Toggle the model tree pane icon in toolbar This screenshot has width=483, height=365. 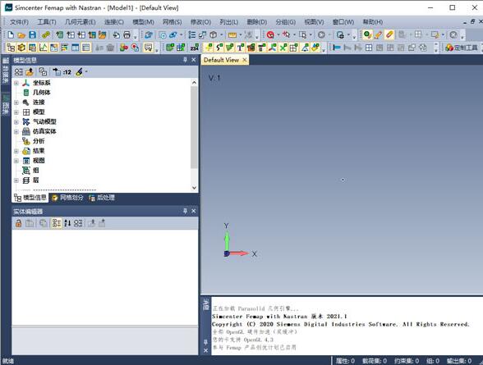[11, 48]
